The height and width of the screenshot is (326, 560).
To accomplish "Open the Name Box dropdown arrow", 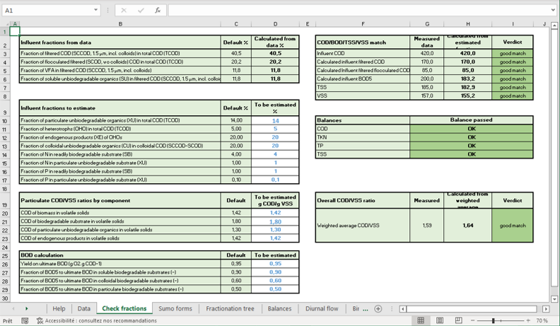I will pyautogui.click(x=96, y=11).
